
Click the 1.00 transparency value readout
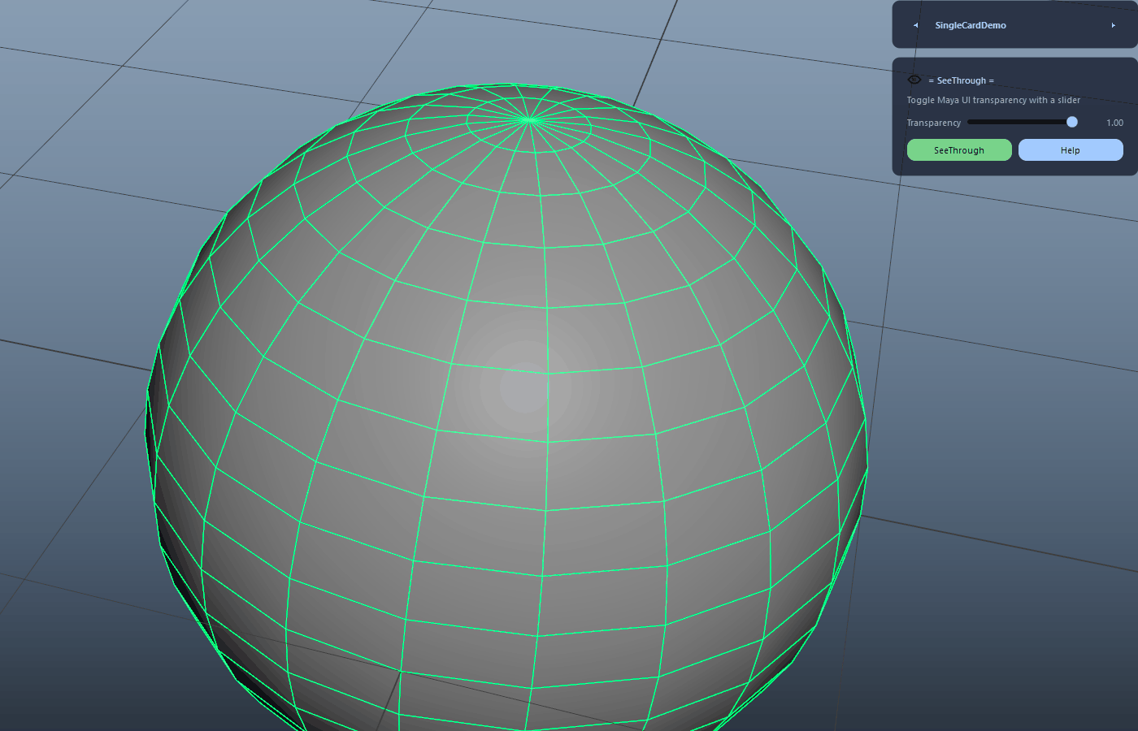click(1114, 123)
